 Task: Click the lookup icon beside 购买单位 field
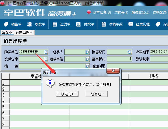pyautogui.click(x=46, y=52)
